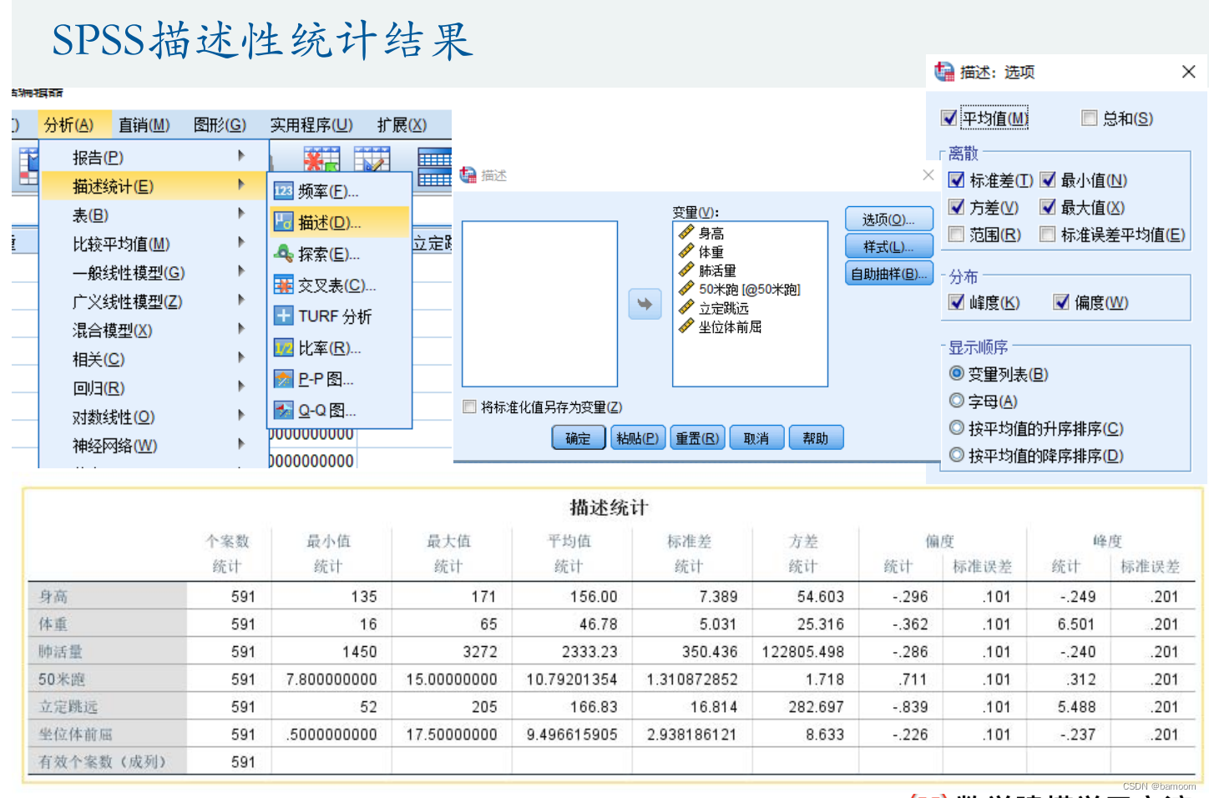Viewport: 1209px width, 798px height.
Task: Open the 分析(A) menu
Action: (x=69, y=124)
